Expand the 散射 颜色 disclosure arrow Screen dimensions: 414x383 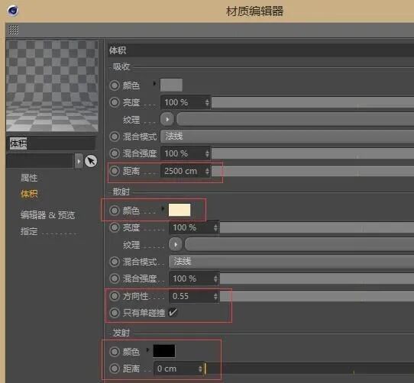(x=163, y=208)
